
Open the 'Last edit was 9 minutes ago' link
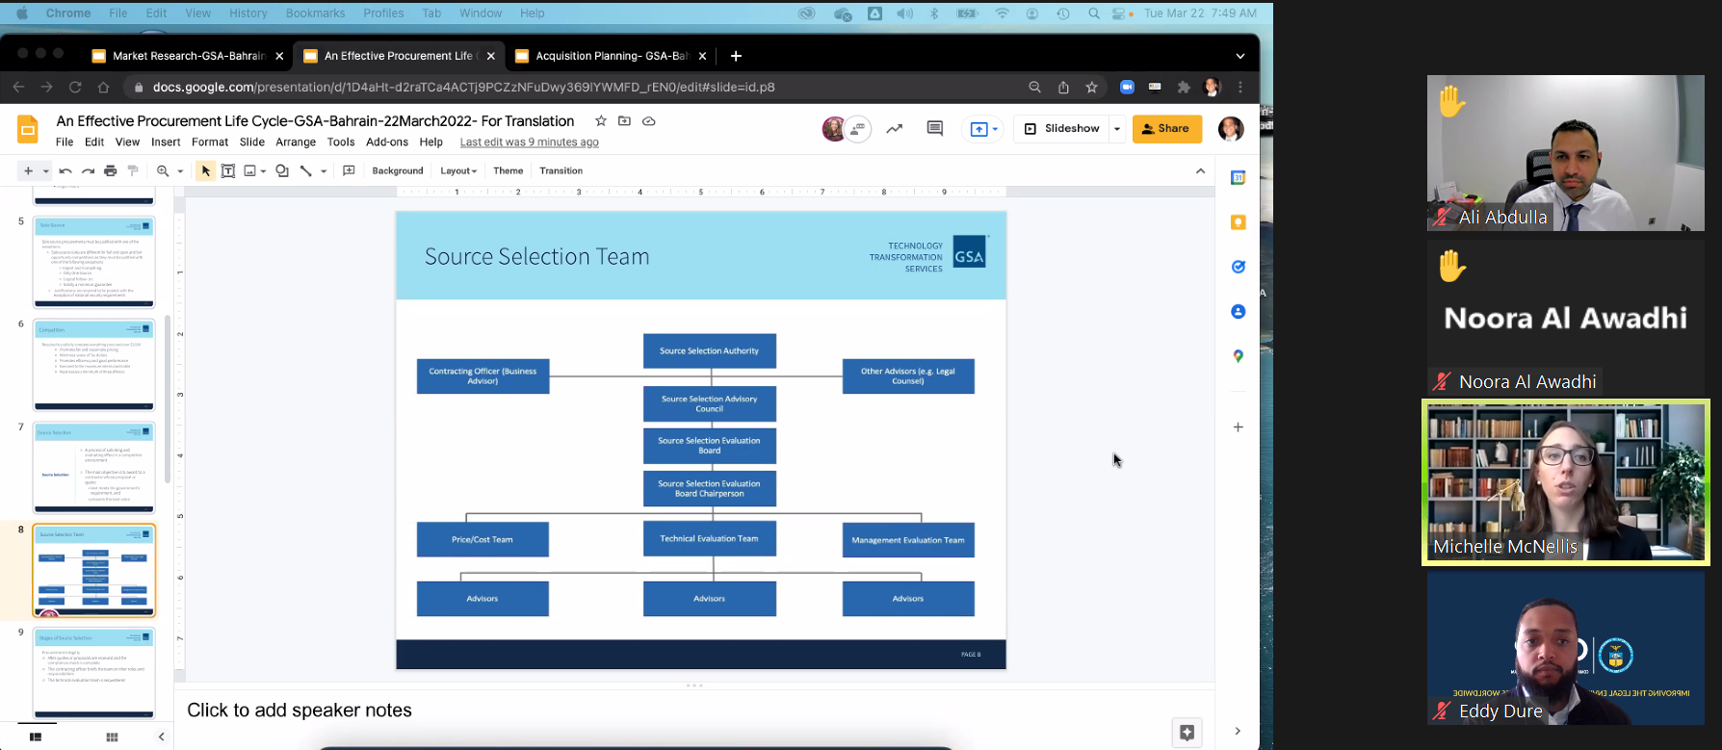tap(529, 142)
